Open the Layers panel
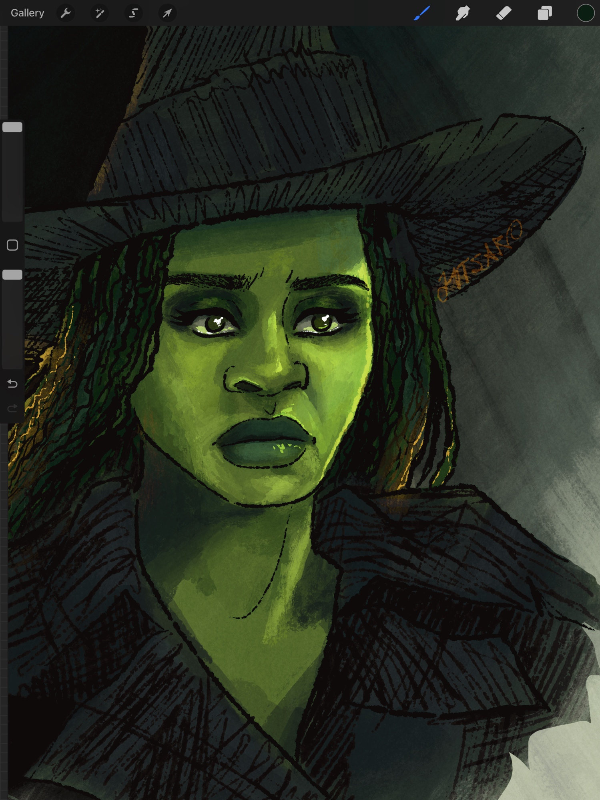This screenshot has height=800, width=600. (x=544, y=13)
